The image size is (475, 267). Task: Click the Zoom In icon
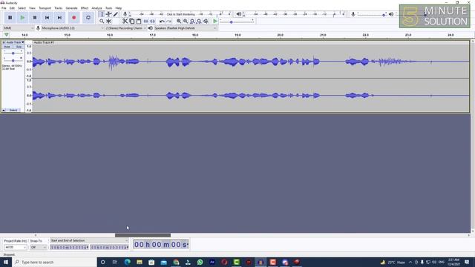(179, 22)
